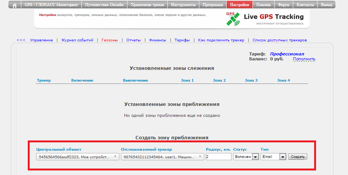Expand Центральный объект dropdown
The height and width of the screenshot is (175, 348).
point(77,157)
